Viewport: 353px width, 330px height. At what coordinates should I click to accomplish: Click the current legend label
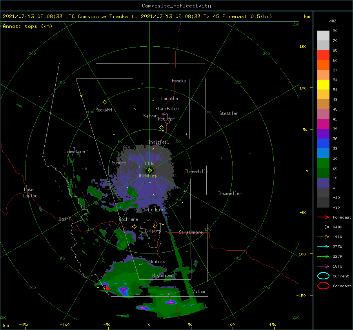pyautogui.click(x=341, y=276)
